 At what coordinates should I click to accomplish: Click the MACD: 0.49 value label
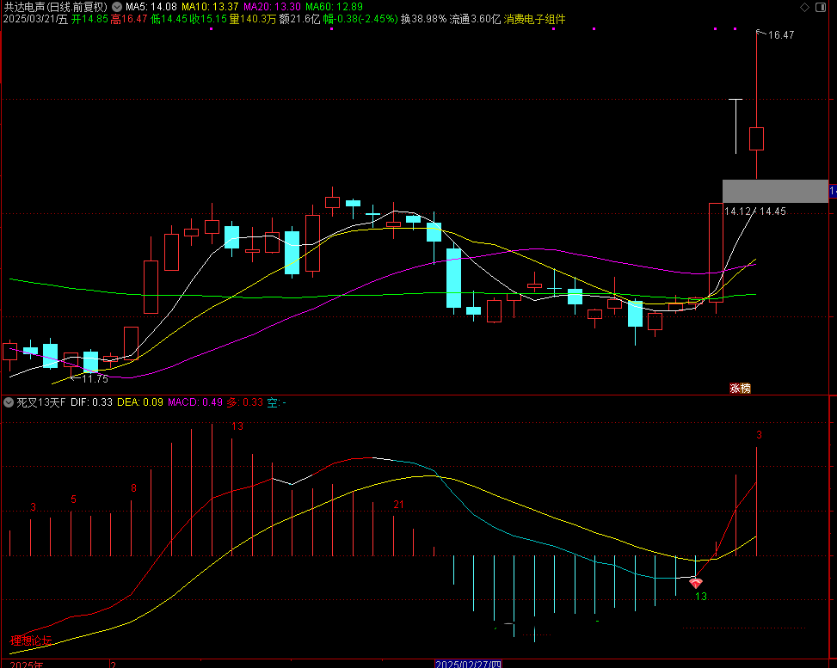click(x=194, y=401)
